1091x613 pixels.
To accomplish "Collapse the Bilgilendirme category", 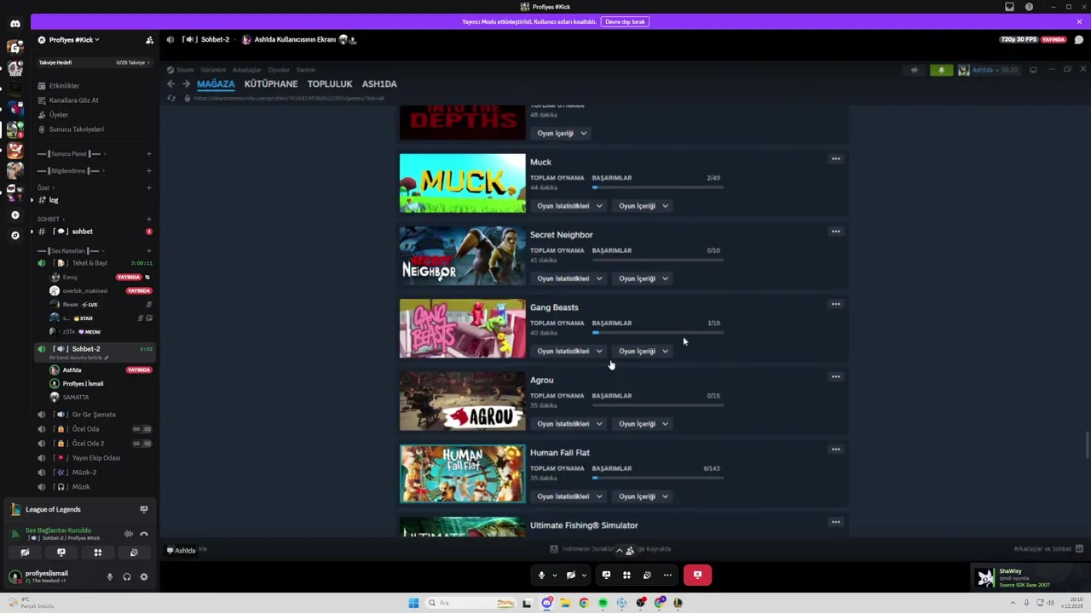I will (x=71, y=171).
